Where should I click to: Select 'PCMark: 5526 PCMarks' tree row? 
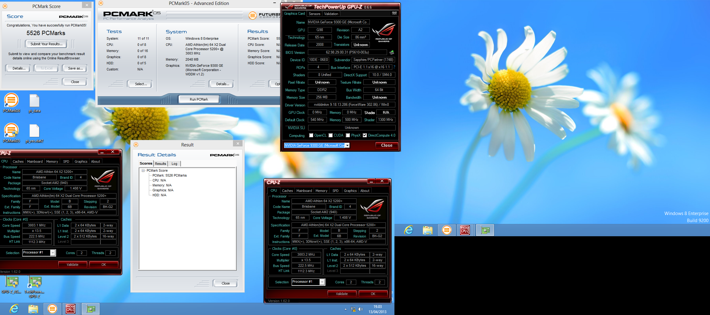[169, 175]
